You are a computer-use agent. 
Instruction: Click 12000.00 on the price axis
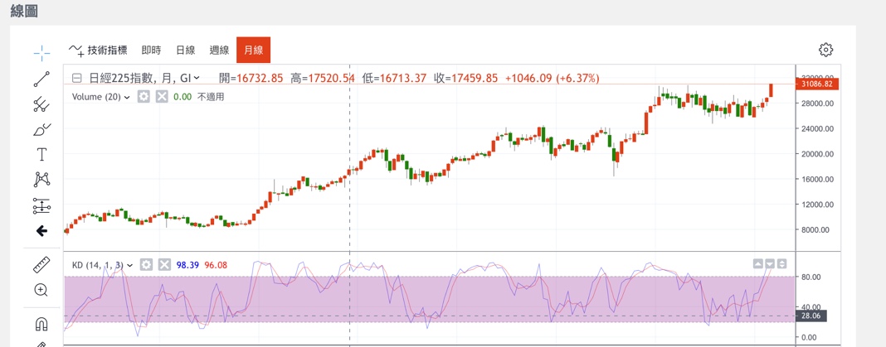pos(818,205)
